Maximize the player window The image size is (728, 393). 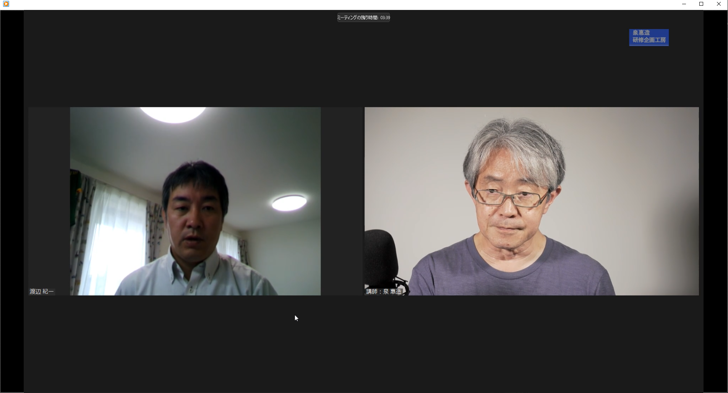pyautogui.click(x=701, y=4)
